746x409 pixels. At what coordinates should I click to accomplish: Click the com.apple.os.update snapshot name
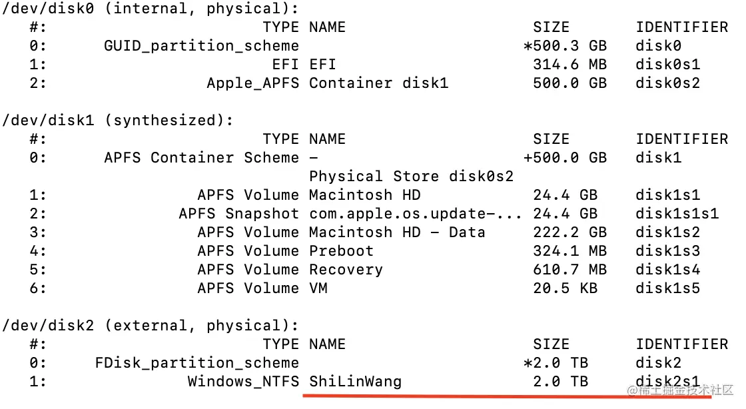pyautogui.click(x=415, y=214)
